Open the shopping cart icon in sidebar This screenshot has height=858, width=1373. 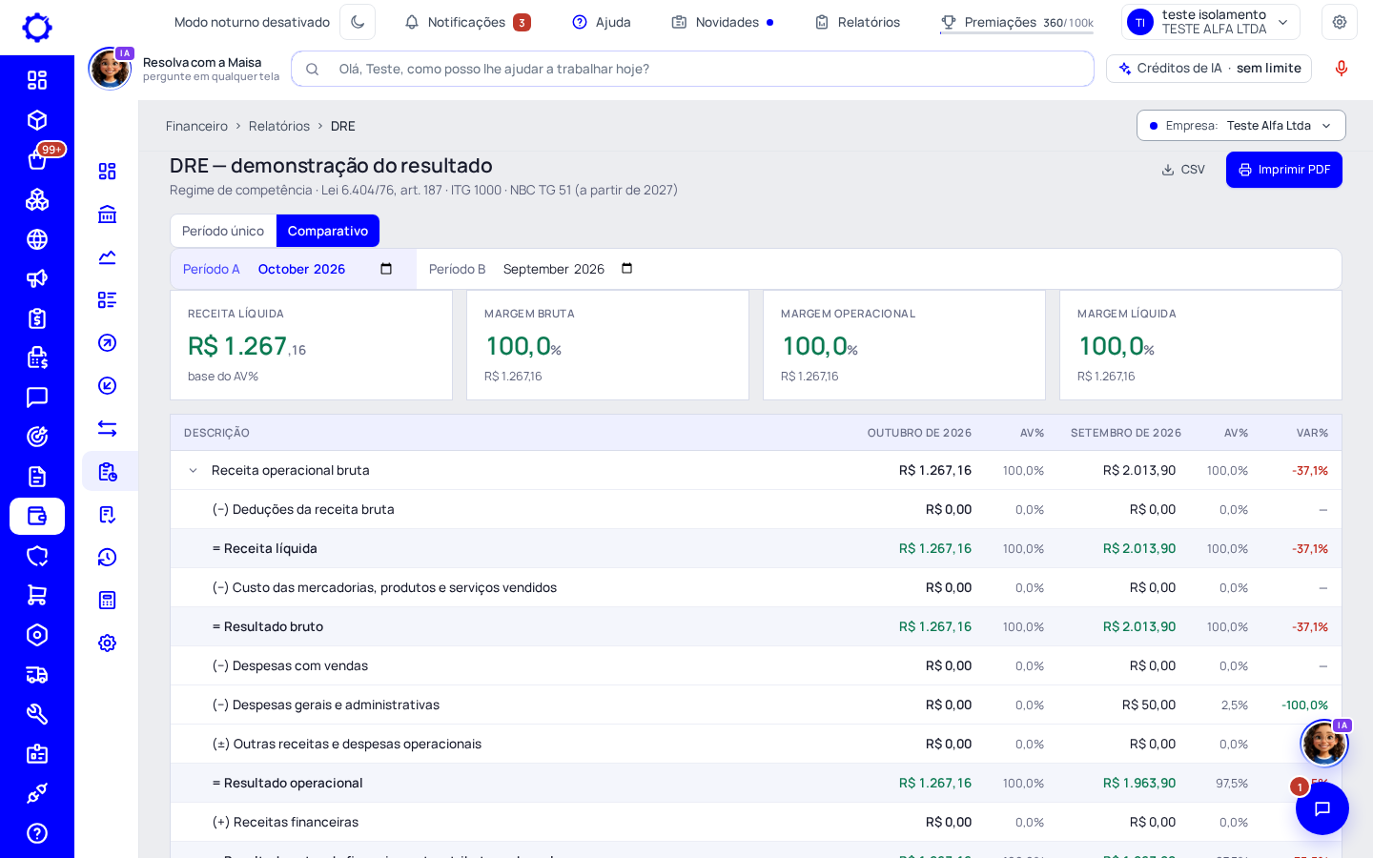[x=37, y=595]
